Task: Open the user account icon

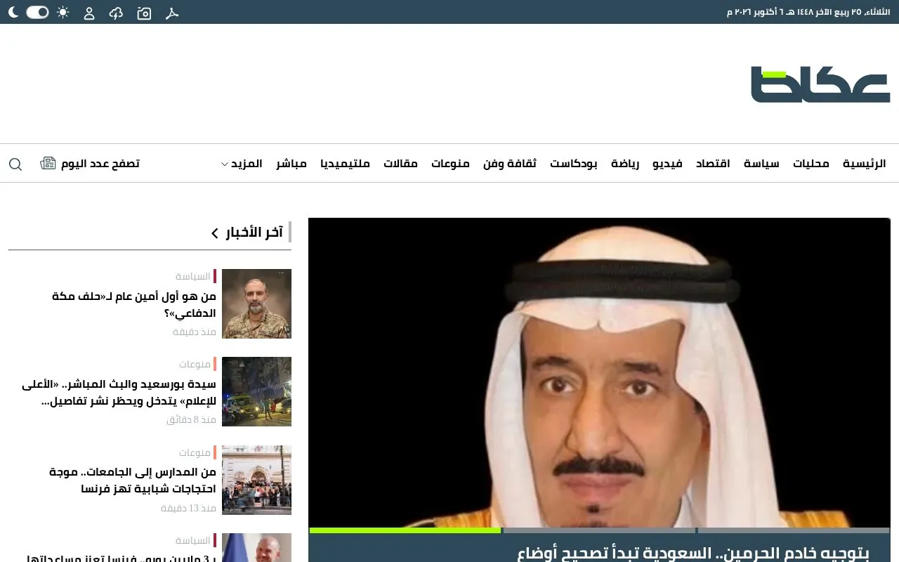Action: (x=89, y=13)
